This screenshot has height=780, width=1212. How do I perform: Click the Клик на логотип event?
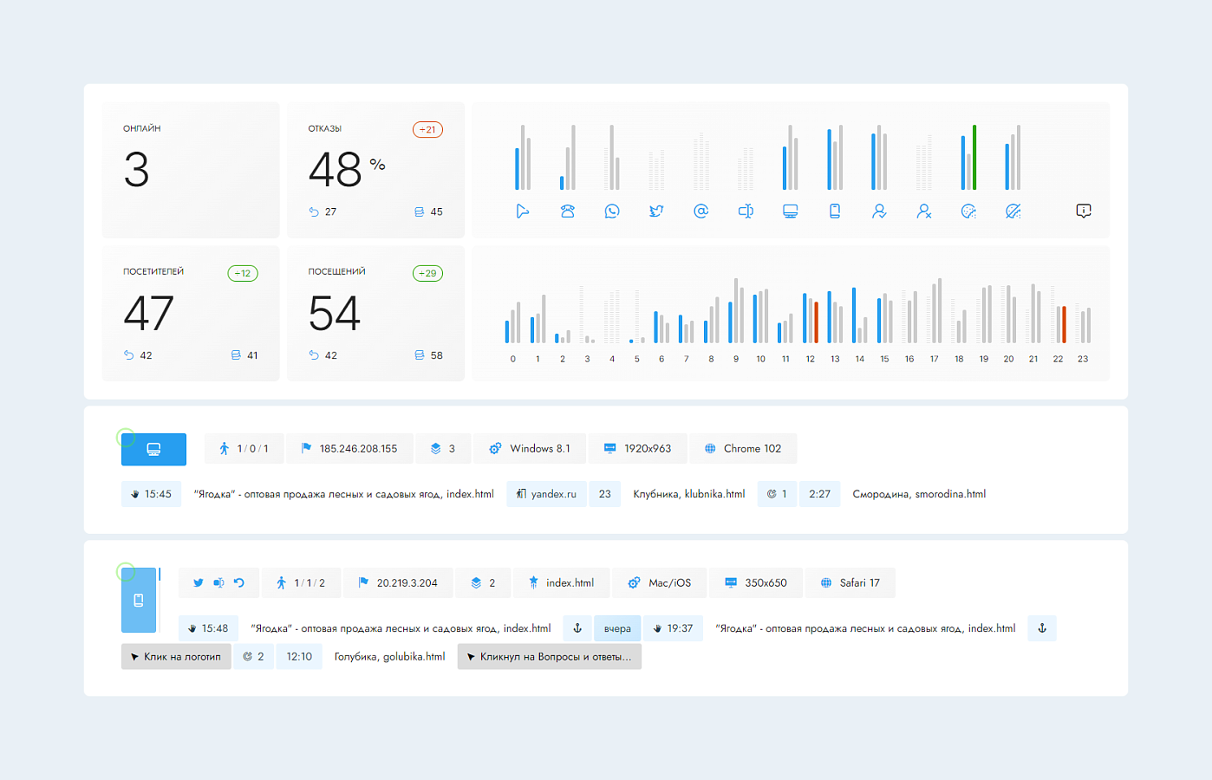(x=176, y=657)
